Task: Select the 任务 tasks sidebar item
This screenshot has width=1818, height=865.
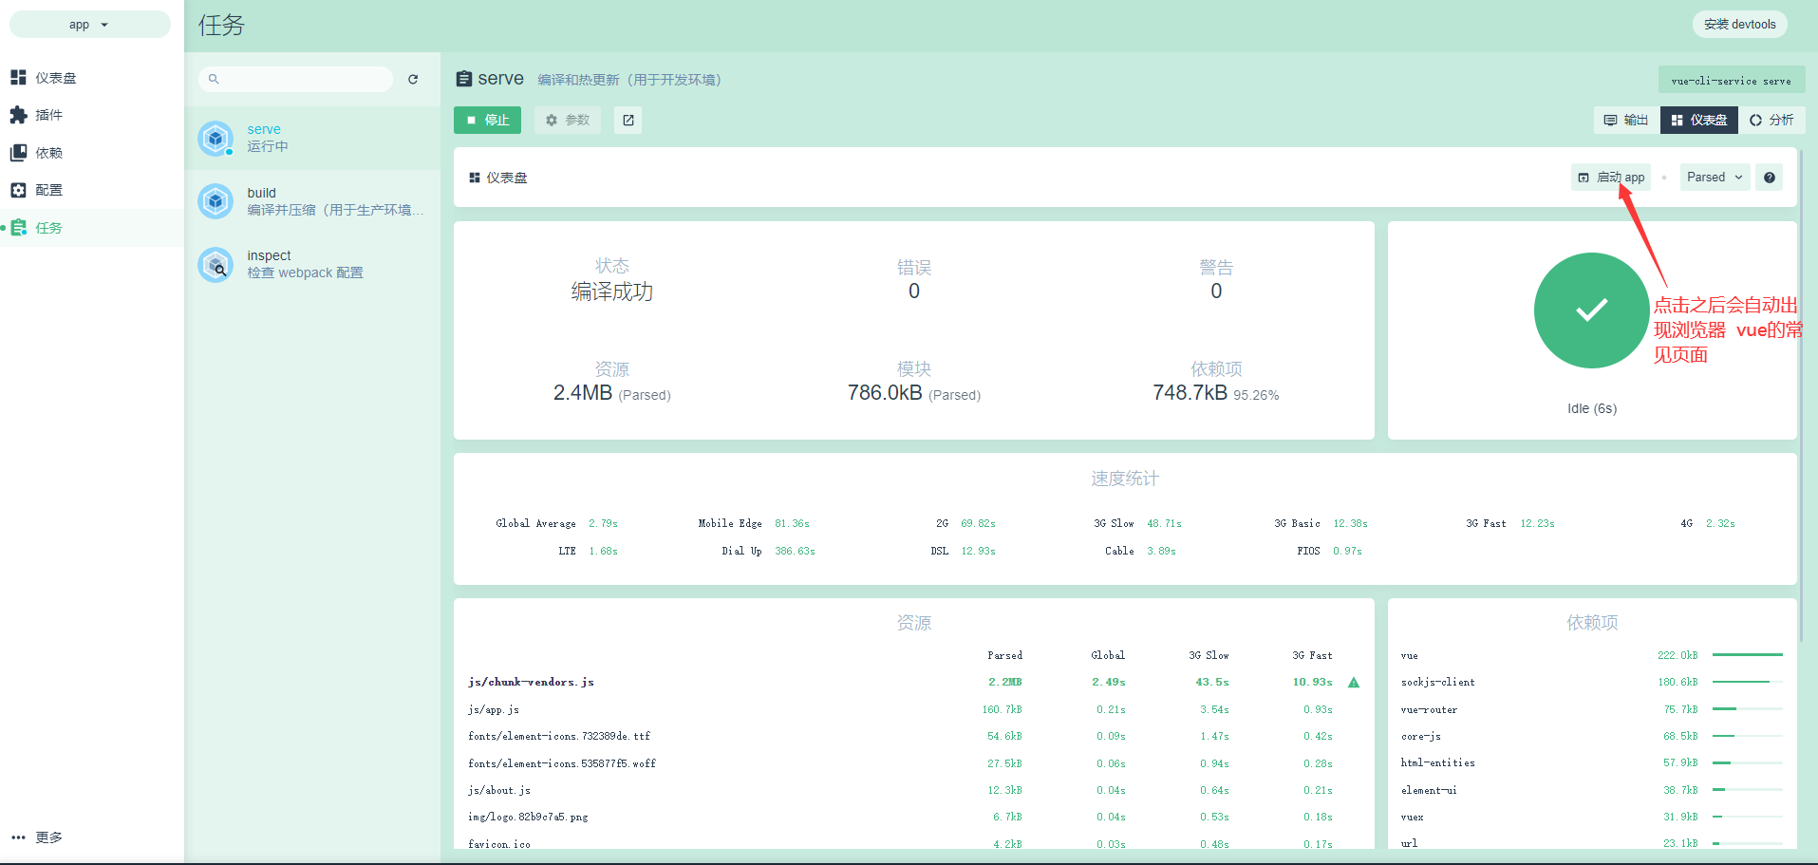Action: (91, 228)
